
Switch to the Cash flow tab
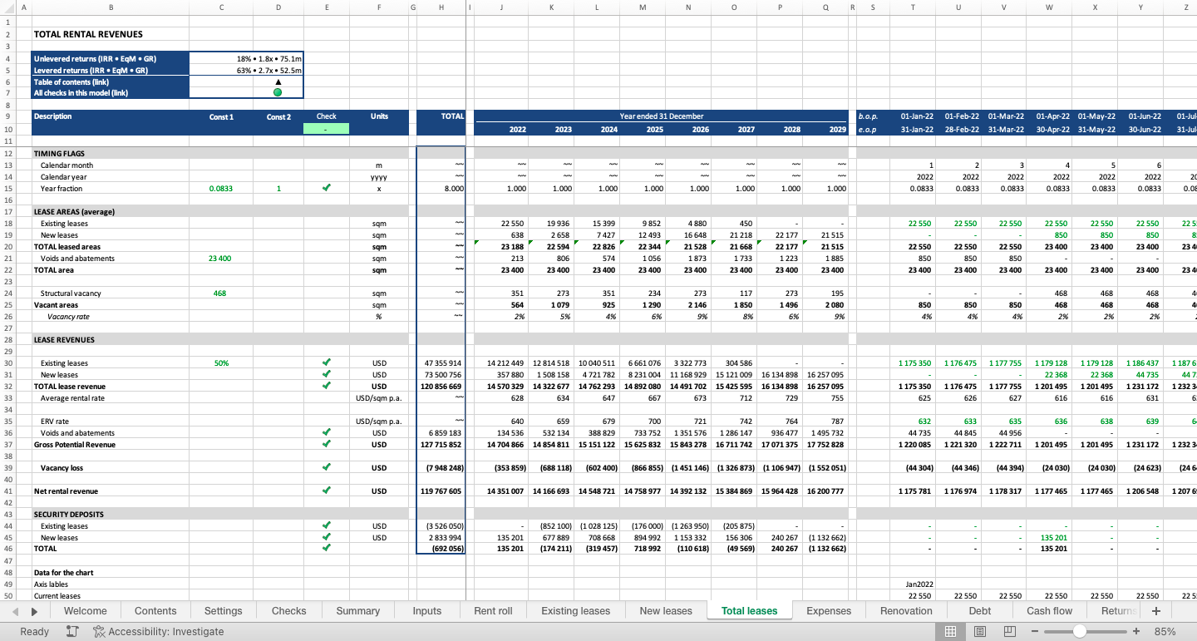pos(1049,611)
